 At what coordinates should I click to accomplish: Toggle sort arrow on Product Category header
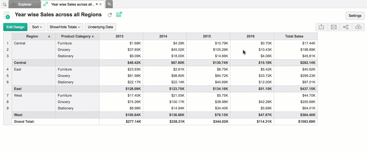coord(93,36)
